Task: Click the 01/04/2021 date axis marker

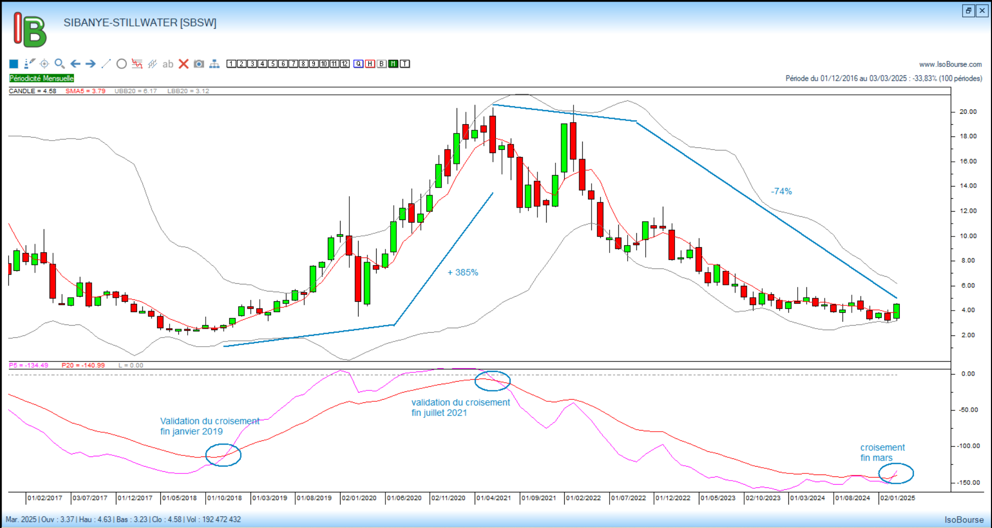Action: (493, 498)
